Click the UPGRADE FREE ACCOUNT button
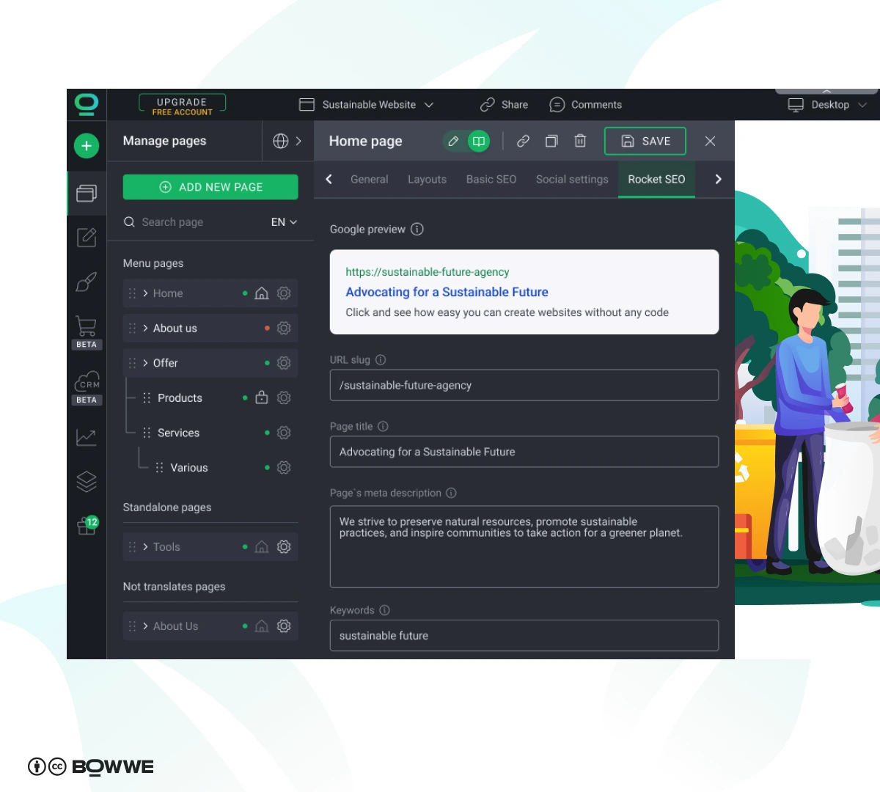 coord(182,105)
